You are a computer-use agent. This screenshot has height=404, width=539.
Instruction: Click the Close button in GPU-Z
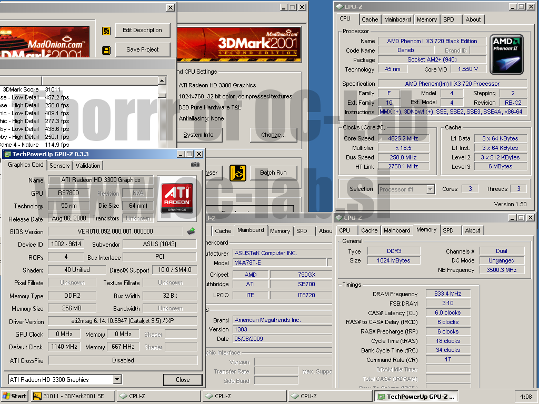coord(183,380)
